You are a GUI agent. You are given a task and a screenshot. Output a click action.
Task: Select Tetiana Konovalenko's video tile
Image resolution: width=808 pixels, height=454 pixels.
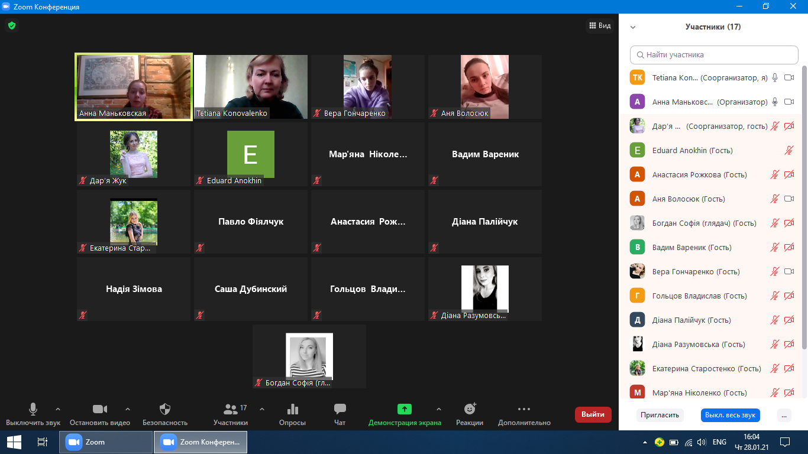tap(251, 87)
